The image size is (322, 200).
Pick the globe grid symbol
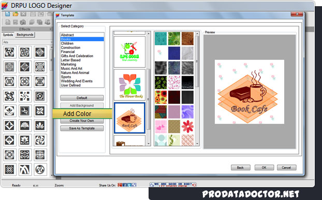click(40, 155)
